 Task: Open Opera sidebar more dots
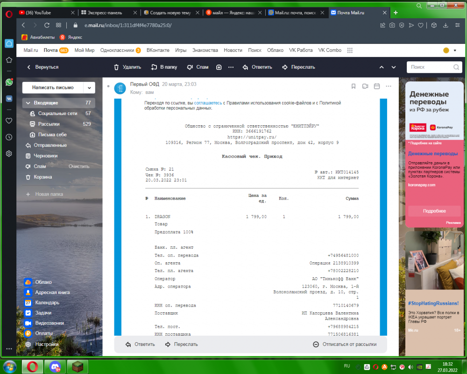coord(9,349)
